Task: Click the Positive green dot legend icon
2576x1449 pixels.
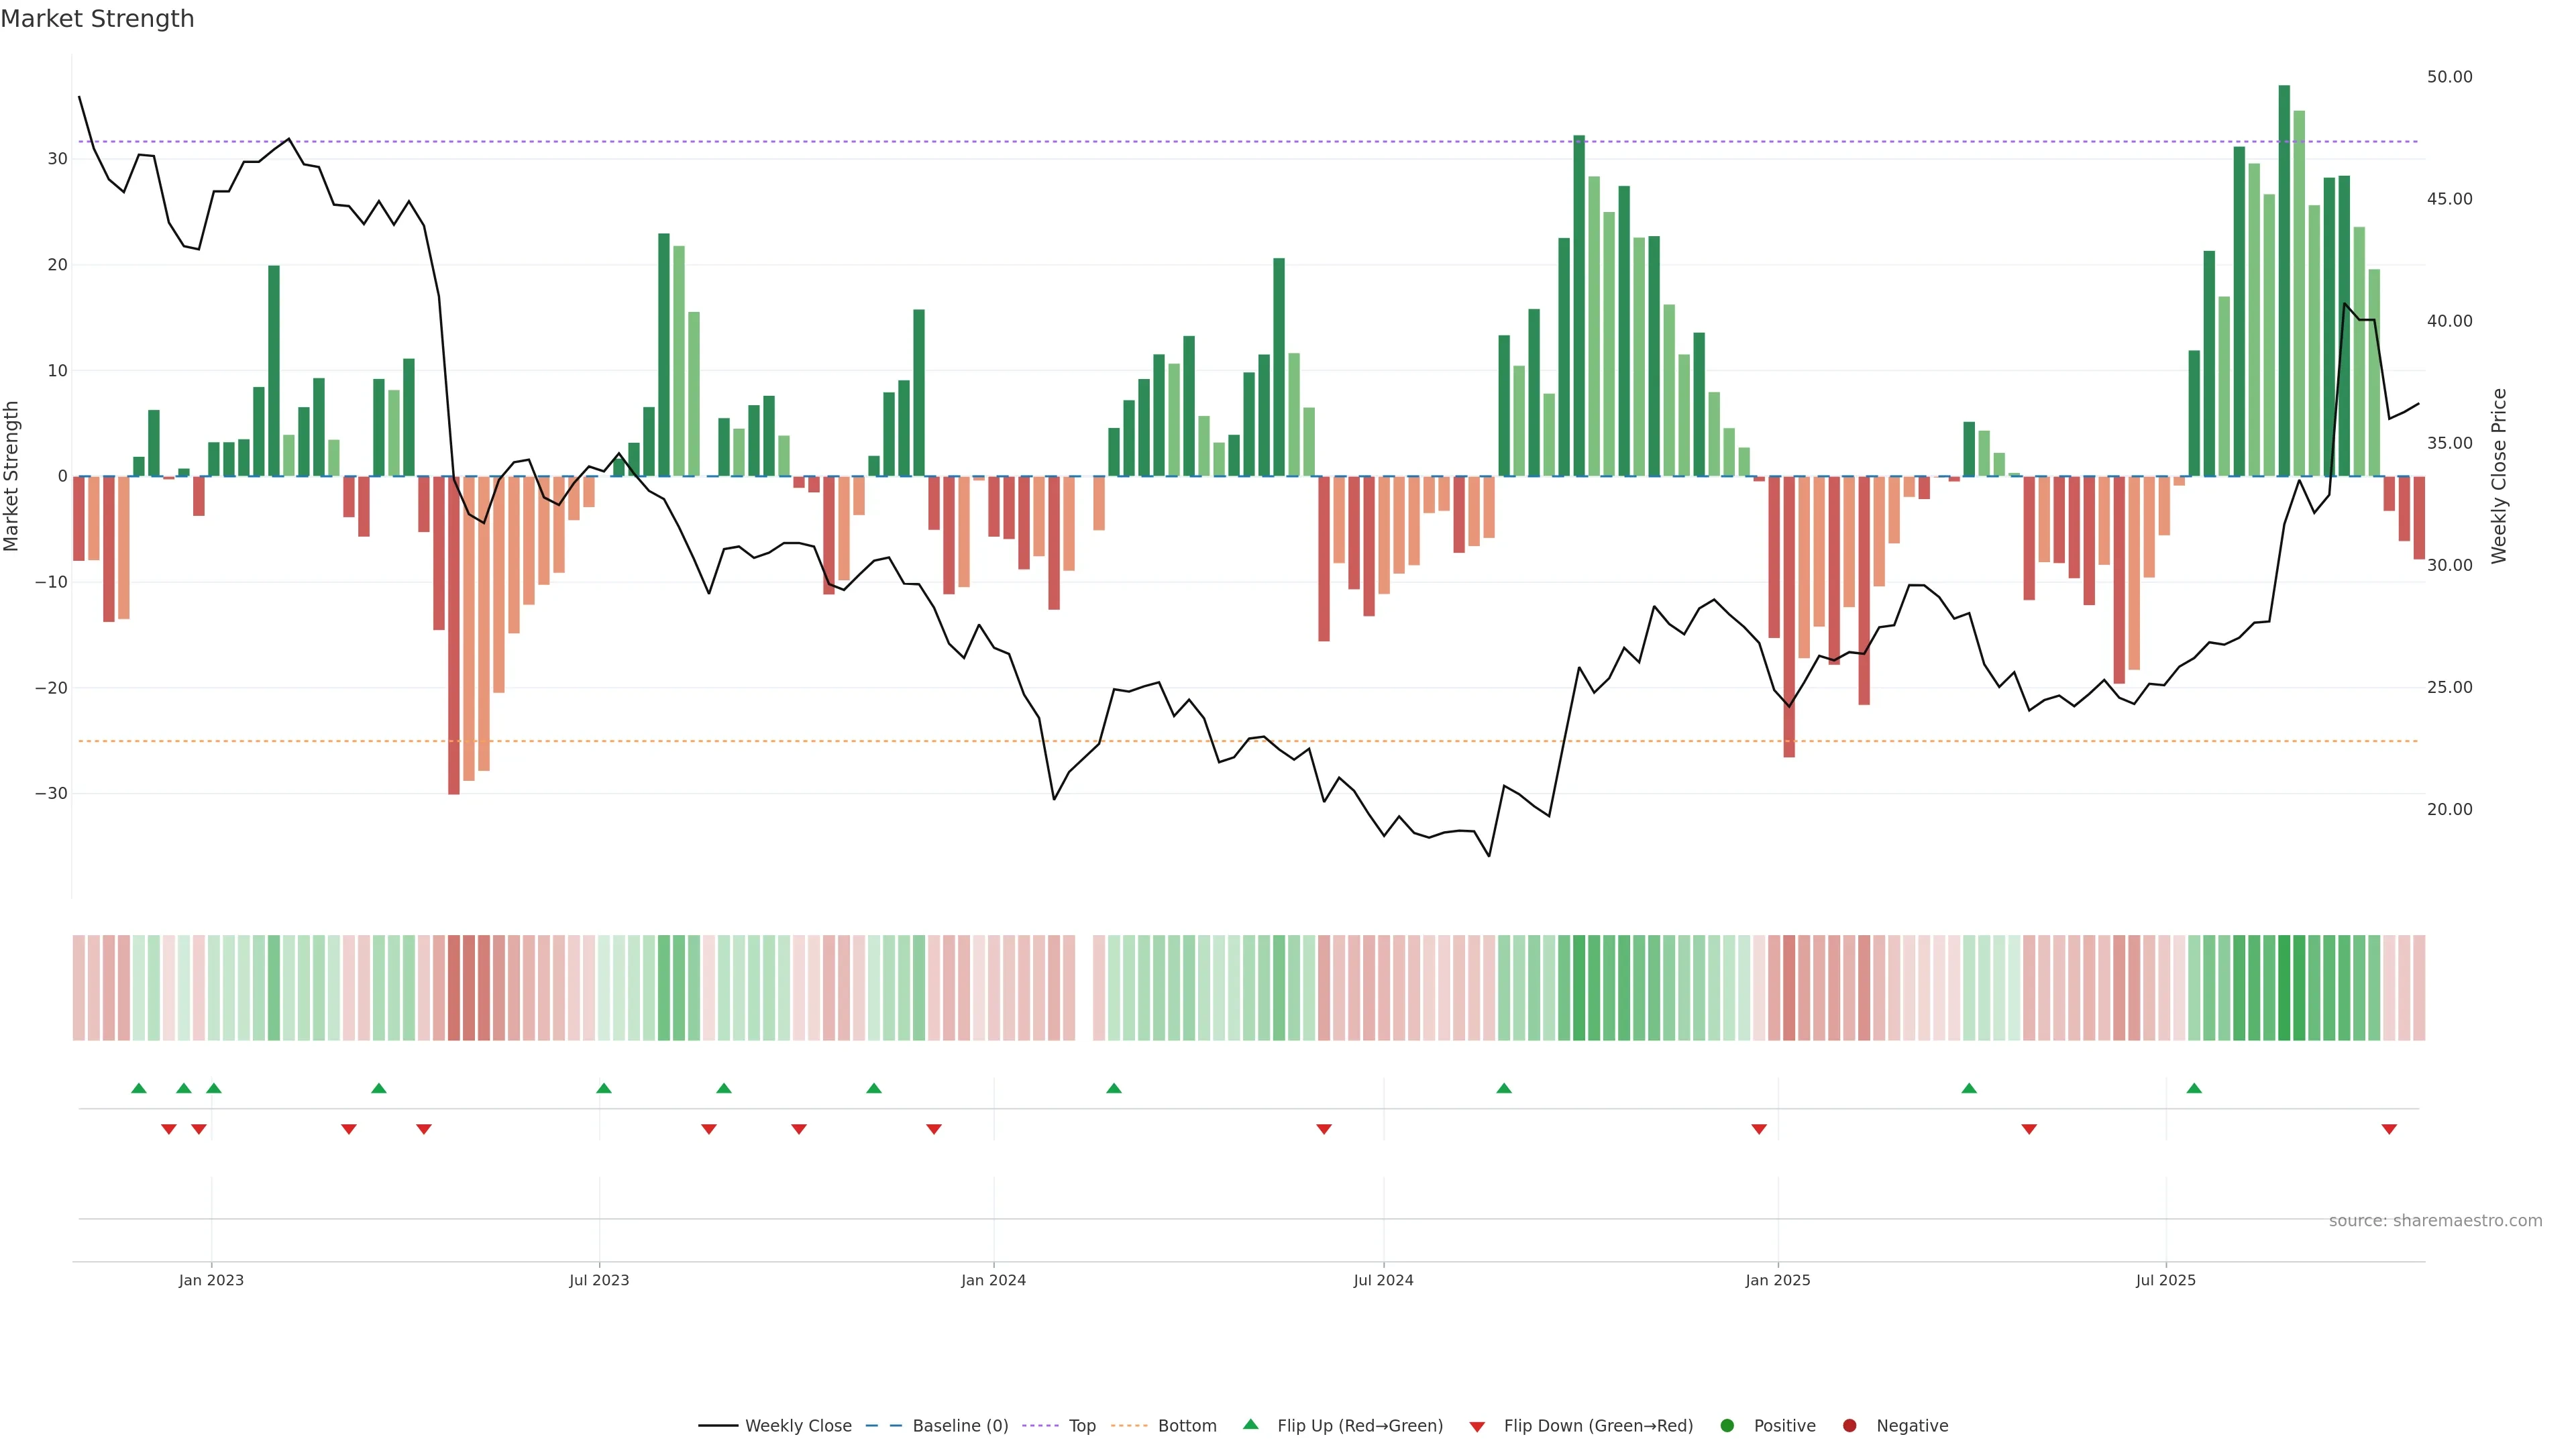Action: point(1727,1425)
